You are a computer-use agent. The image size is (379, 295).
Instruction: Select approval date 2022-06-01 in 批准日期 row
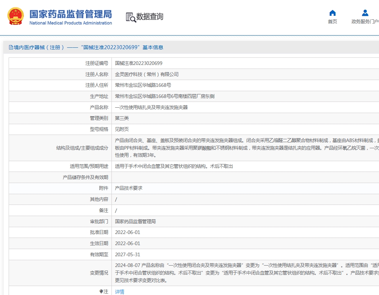click(127, 232)
